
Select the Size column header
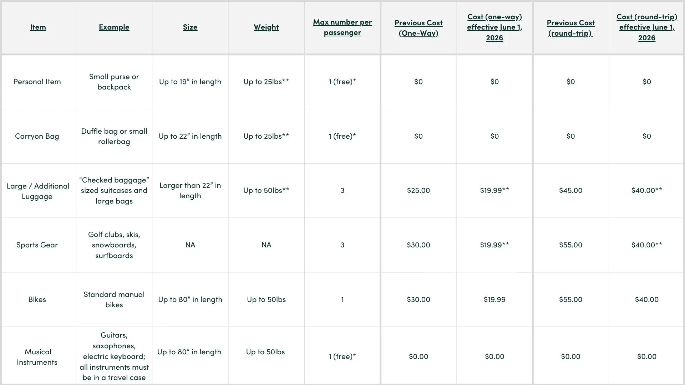(190, 27)
